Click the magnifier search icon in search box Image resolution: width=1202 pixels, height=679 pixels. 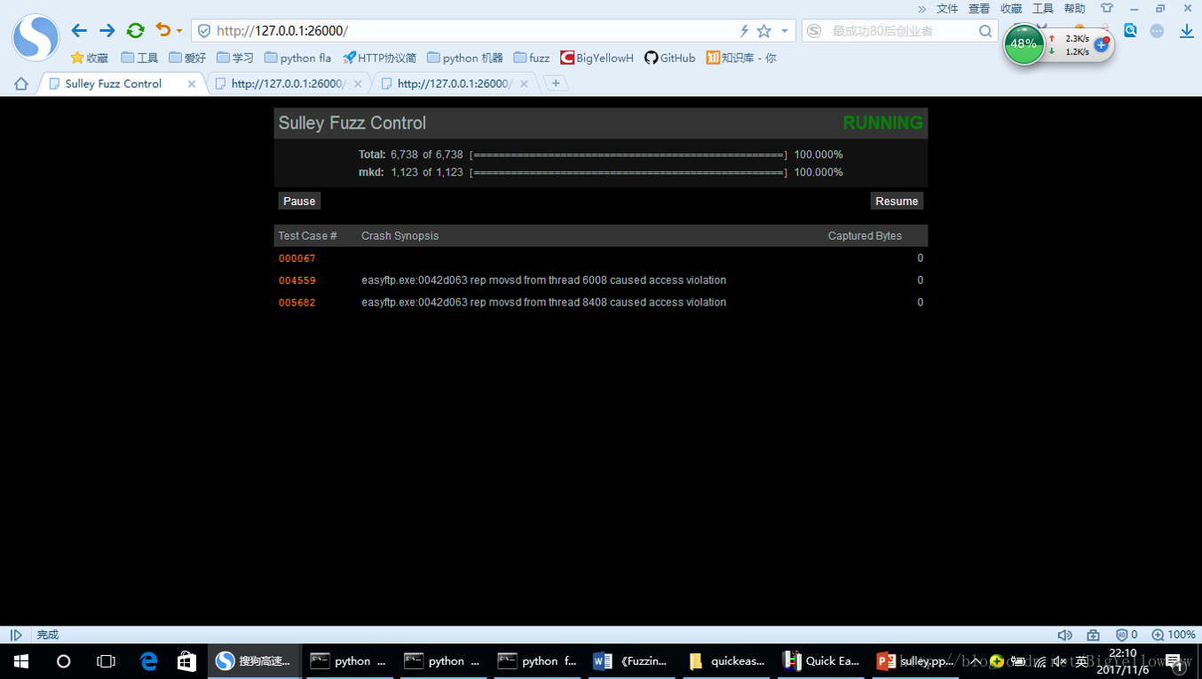(985, 31)
